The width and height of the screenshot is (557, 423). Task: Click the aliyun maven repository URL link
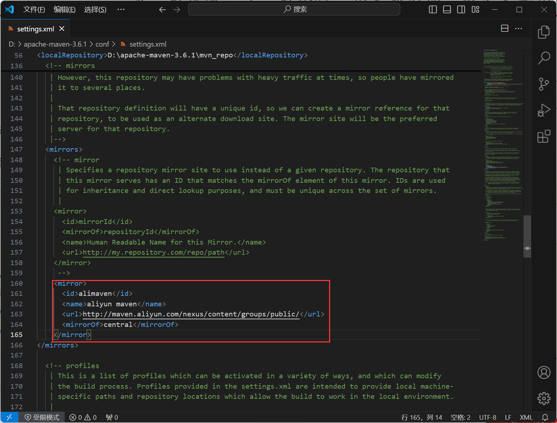click(x=191, y=314)
